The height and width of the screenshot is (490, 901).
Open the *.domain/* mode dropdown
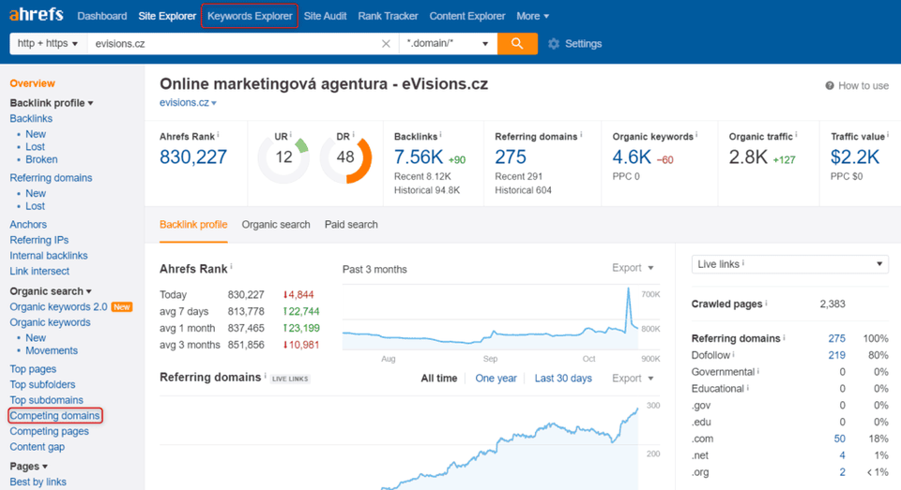(448, 44)
